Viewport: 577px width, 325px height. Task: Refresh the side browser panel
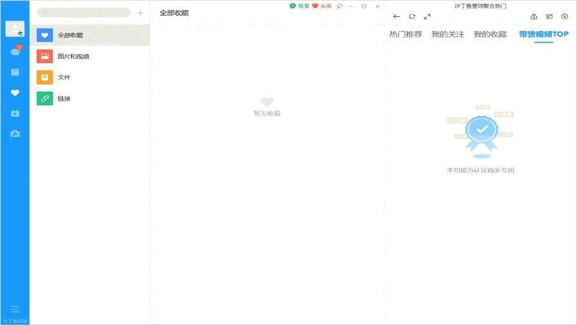click(412, 17)
